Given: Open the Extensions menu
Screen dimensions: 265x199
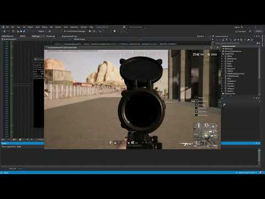Looking at the screenshot, I should click(74, 27).
